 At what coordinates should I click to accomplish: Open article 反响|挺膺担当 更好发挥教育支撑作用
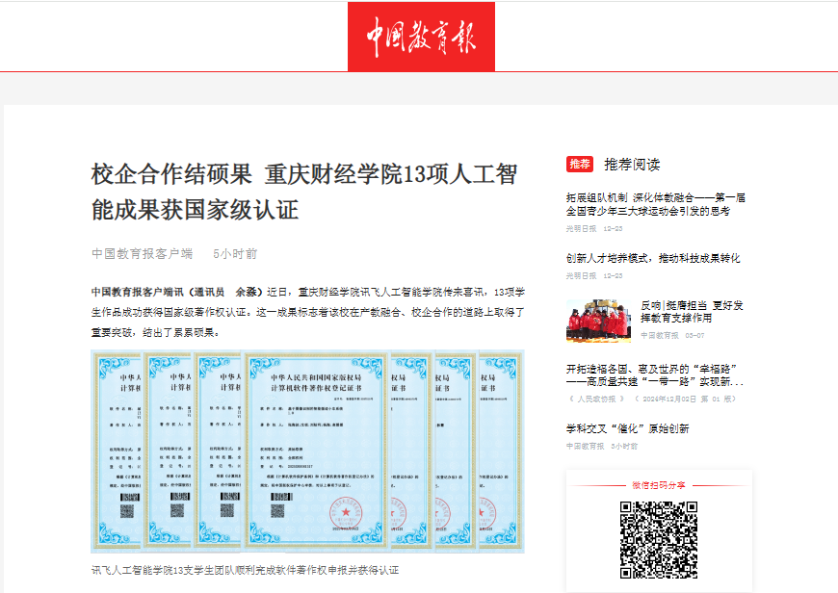pyautogui.click(x=692, y=312)
